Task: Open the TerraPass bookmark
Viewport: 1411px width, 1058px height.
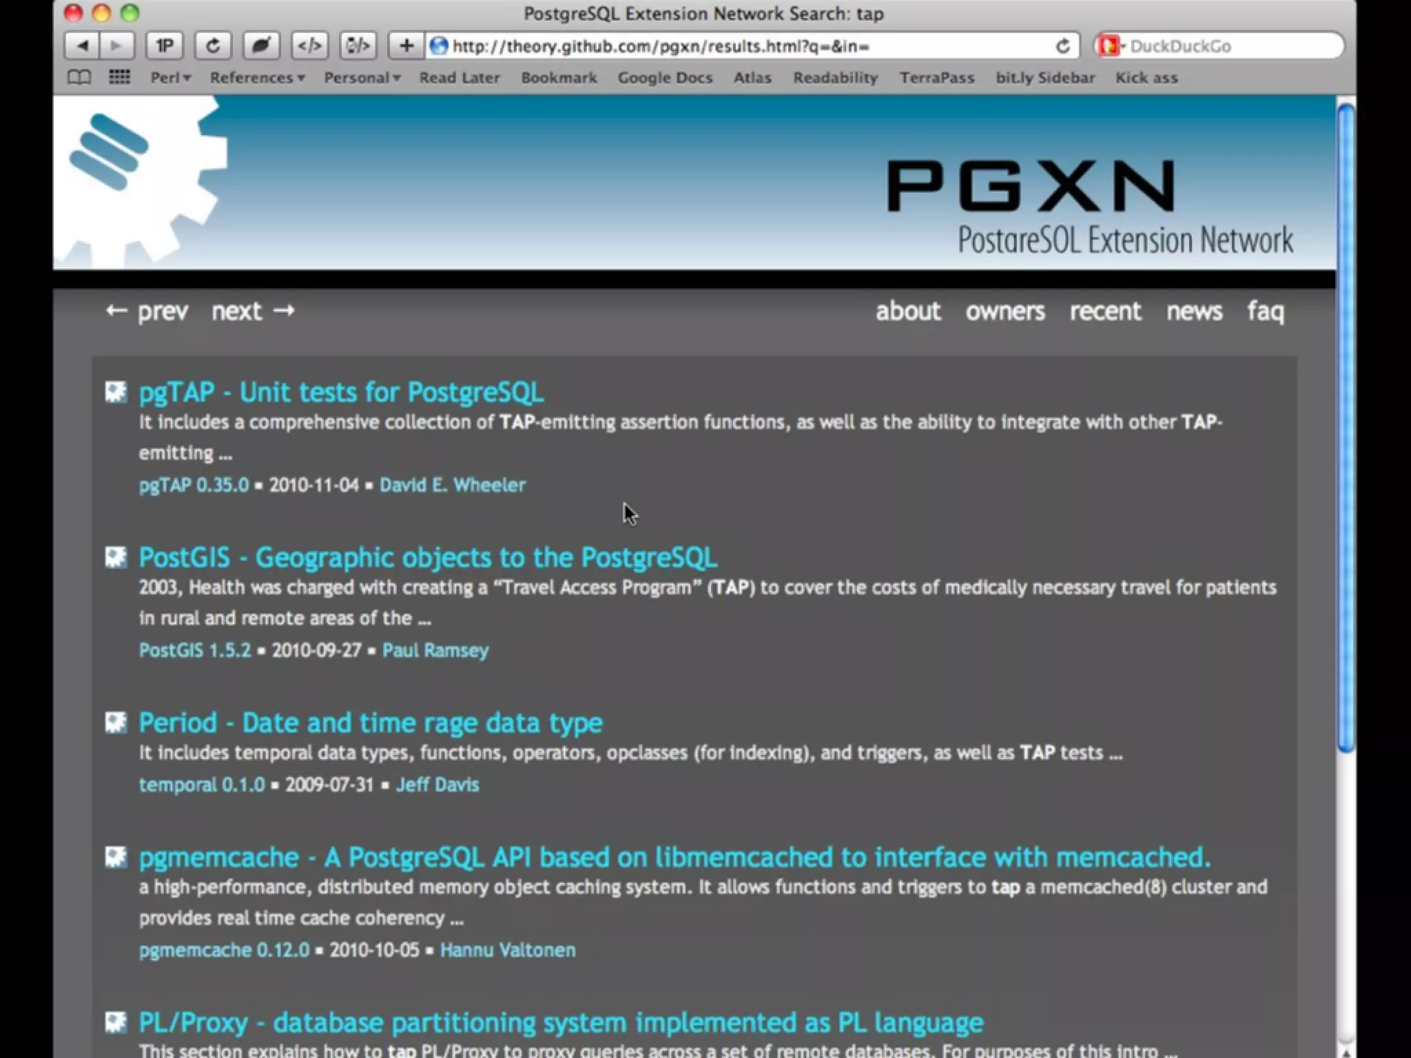Action: tap(936, 78)
